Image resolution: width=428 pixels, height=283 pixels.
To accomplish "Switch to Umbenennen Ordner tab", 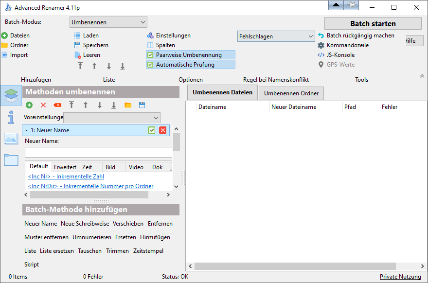I will 291,93.
